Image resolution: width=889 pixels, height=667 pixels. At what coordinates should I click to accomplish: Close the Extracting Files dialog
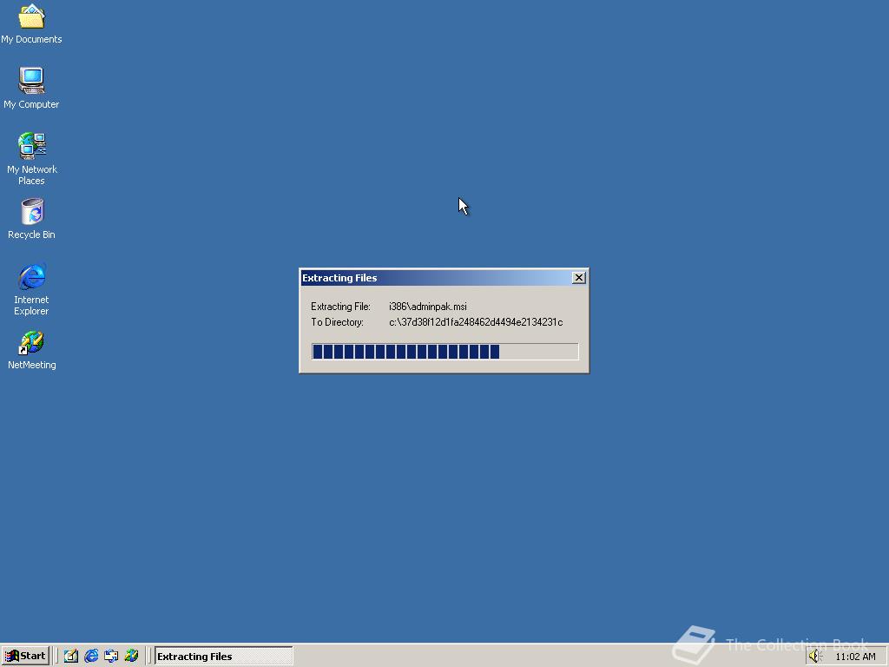[578, 277]
